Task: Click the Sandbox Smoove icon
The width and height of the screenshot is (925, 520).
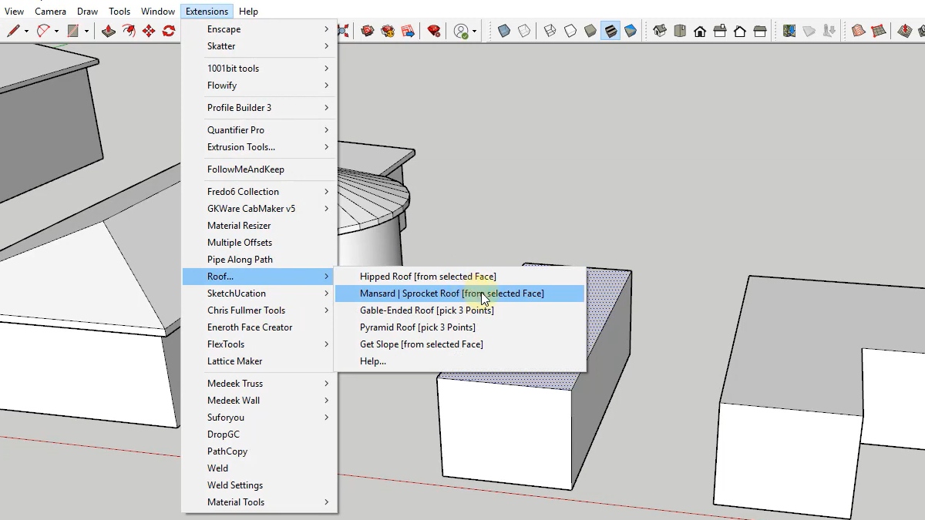Action: click(x=905, y=31)
